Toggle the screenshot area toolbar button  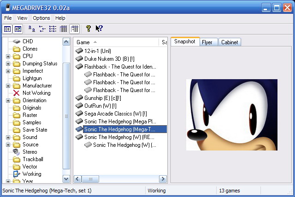coord(18,29)
